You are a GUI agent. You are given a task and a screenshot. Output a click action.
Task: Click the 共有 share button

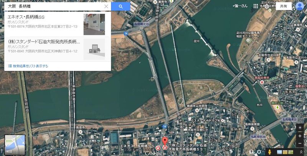(x=284, y=6)
